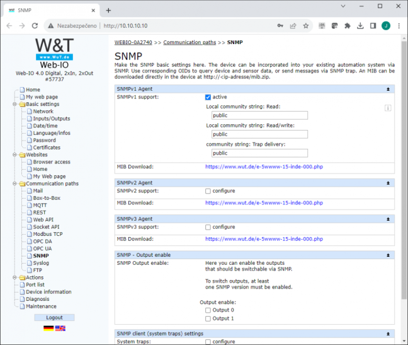Open Browser access under Websites
Screen dimensions: 408x345
(52, 162)
